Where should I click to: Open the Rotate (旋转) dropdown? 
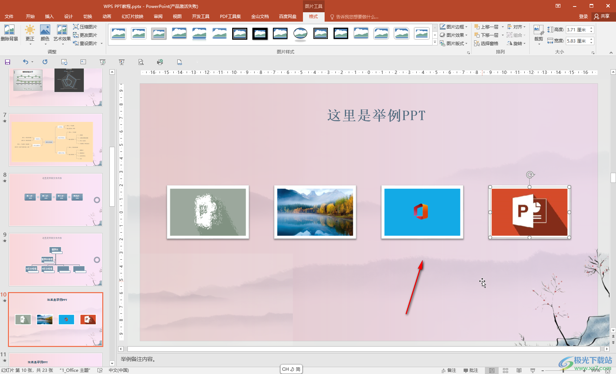click(516, 43)
